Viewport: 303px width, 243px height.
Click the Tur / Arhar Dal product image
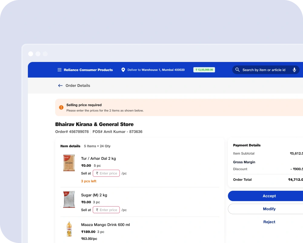pos(69,163)
